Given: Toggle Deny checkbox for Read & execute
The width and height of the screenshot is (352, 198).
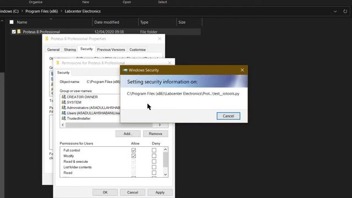Looking at the screenshot, I should point(154,161).
